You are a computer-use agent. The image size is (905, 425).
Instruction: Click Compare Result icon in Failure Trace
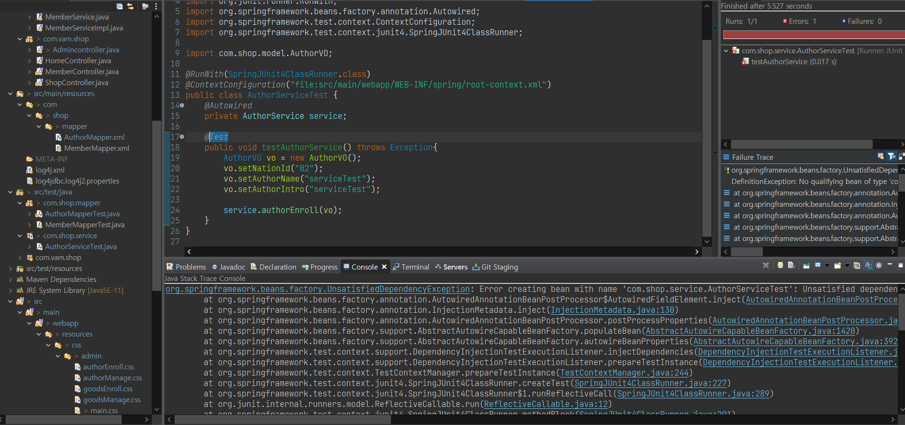(x=901, y=156)
